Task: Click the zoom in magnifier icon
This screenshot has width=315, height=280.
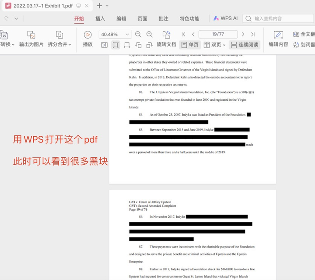Action: click(150, 34)
